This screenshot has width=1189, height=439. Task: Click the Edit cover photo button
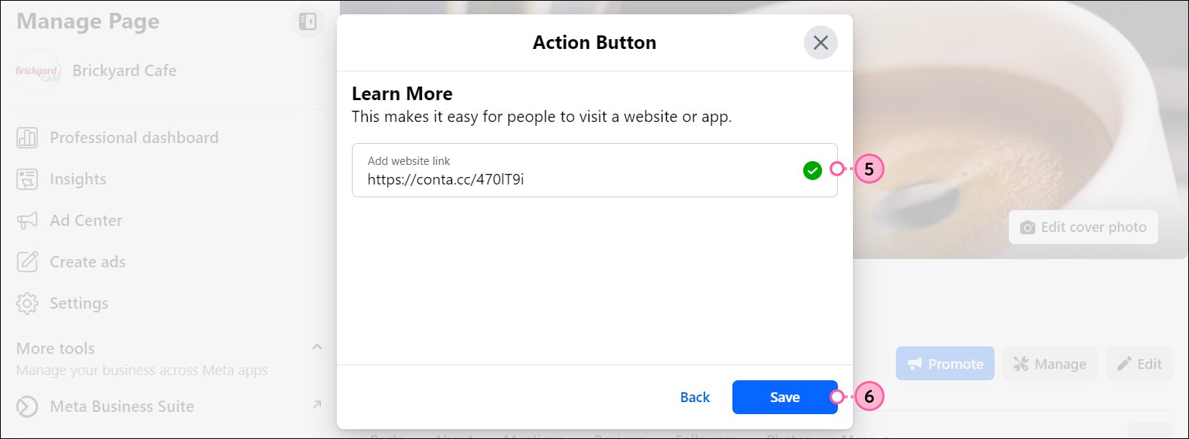[1084, 227]
